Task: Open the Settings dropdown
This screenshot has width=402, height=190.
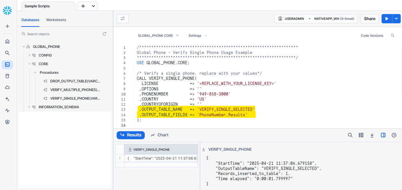Action: (197, 35)
